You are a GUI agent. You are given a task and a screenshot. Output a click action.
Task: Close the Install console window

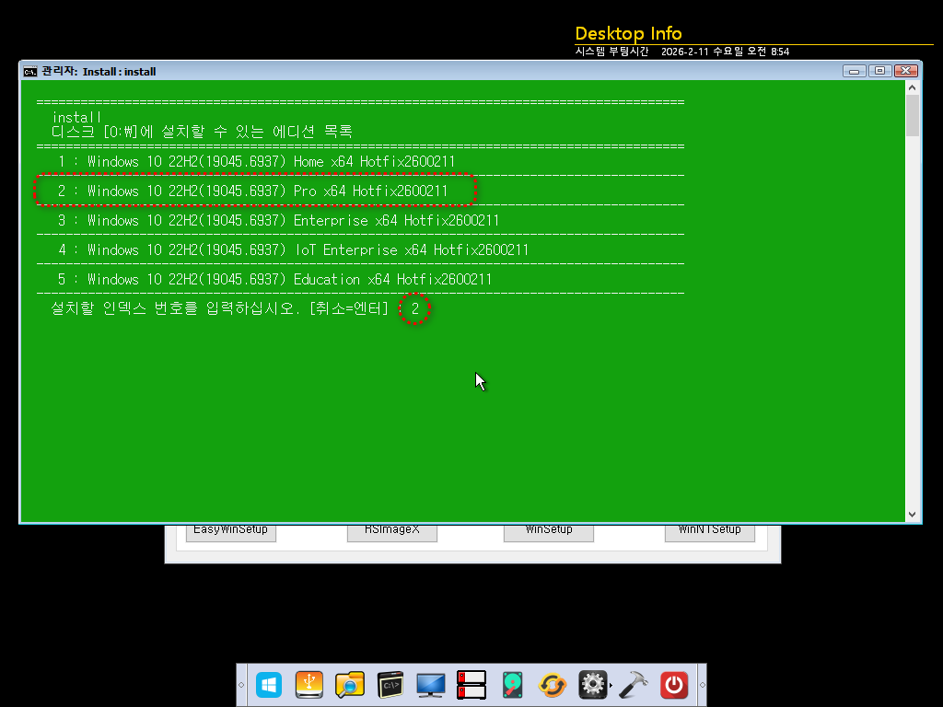pyautogui.click(x=906, y=71)
